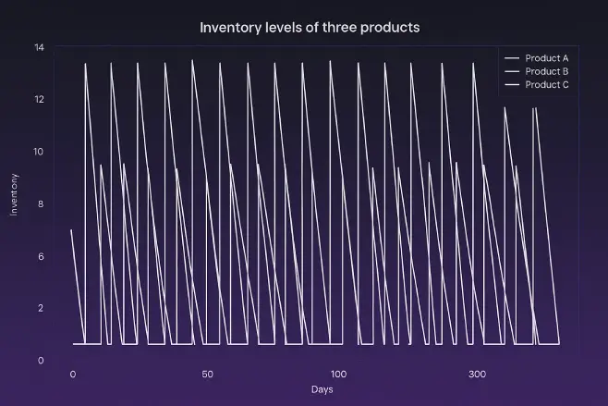Click the line swatch beside Product A
Screen dimensions: 608x406
click(511, 57)
